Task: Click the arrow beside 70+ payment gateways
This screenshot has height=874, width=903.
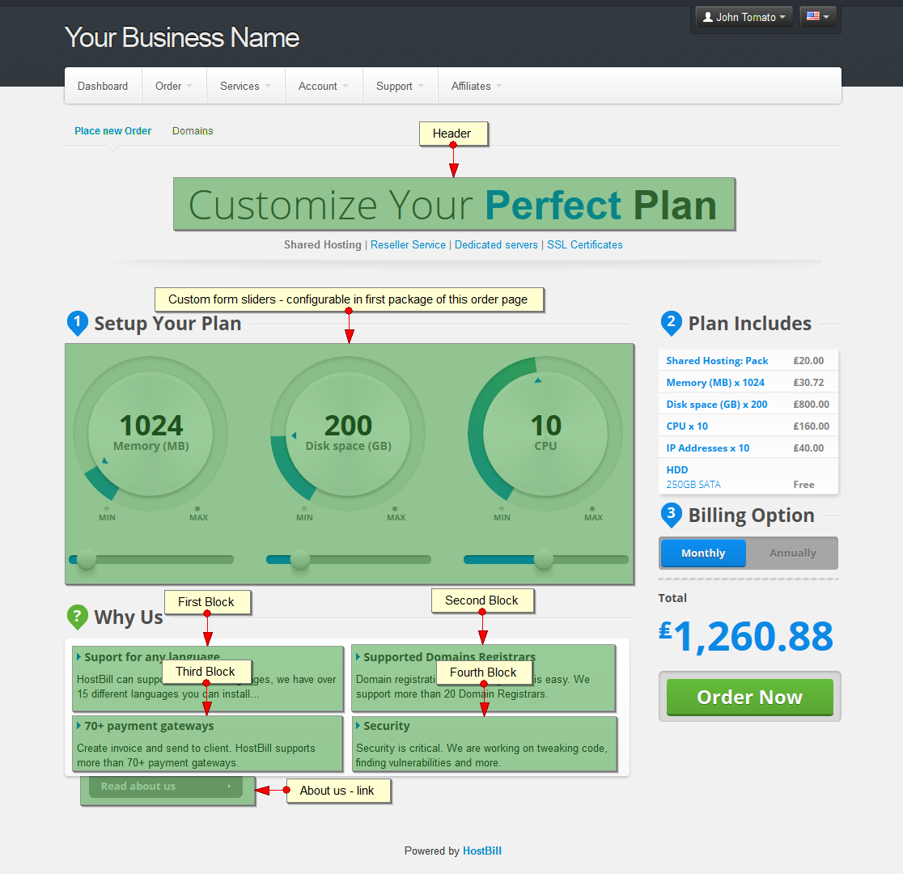Action: point(79,725)
